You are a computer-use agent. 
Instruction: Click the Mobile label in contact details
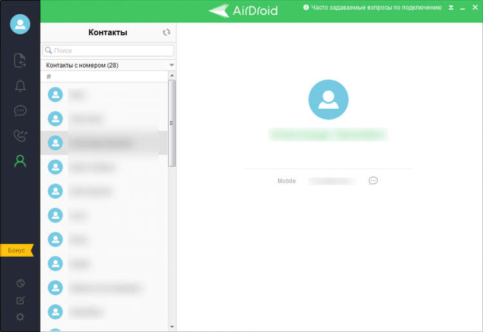click(287, 181)
